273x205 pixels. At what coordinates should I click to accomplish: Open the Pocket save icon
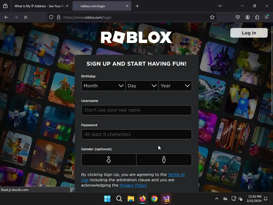tap(238, 17)
